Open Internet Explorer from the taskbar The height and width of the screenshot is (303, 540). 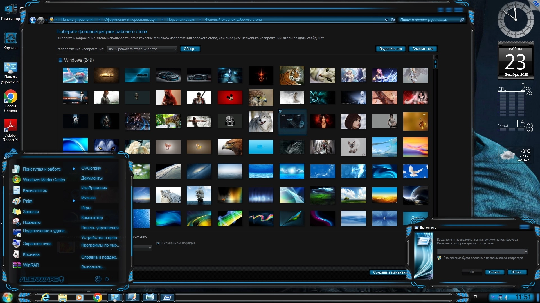pyautogui.click(x=45, y=297)
